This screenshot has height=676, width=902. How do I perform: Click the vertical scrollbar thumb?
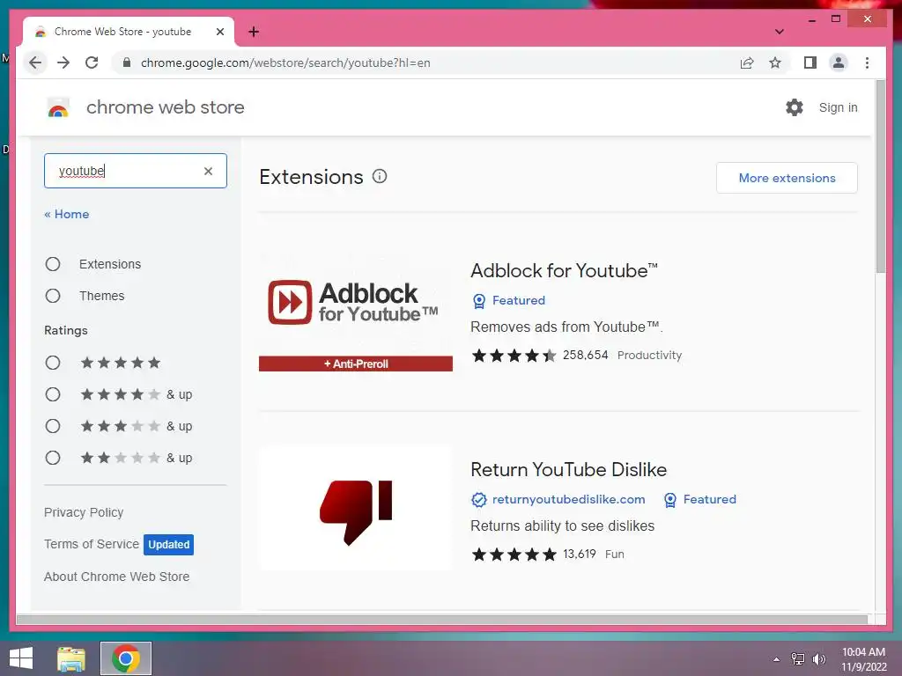(x=880, y=177)
